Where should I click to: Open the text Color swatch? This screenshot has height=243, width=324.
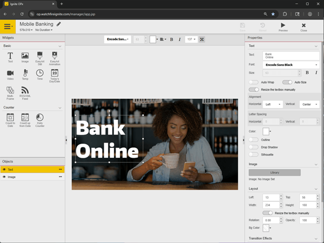266,131
